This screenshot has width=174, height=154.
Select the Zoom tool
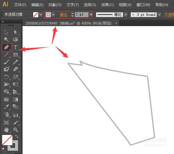16,129
